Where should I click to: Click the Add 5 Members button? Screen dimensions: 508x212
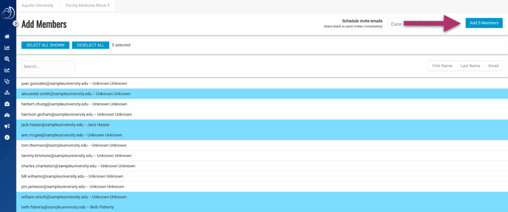tap(484, 23)
